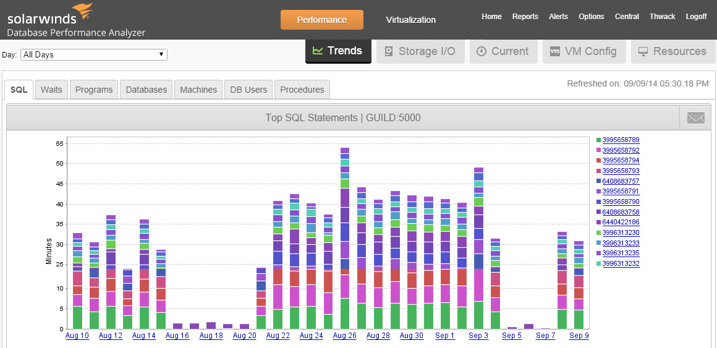
Task: Click green legend swatch for 3995658789
Action: tap(598, 140)
